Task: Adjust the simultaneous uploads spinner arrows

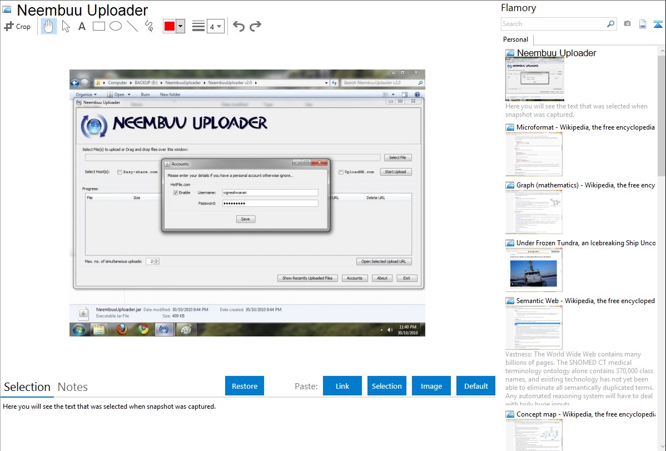Action: tap(157, 261)
